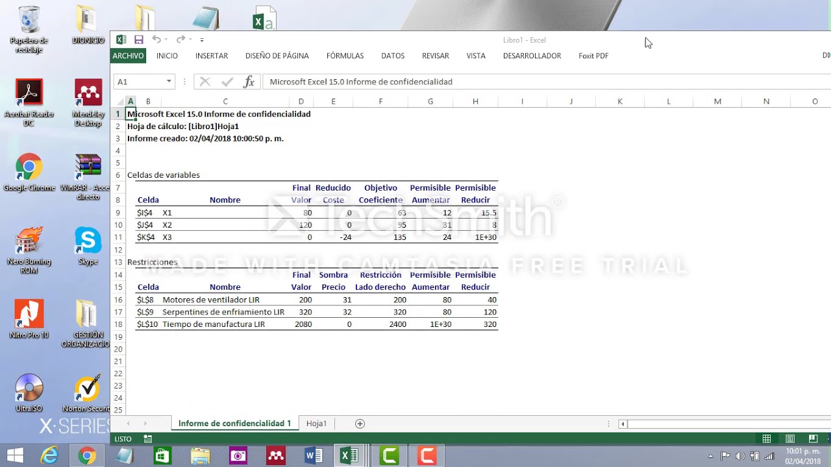Click the horizontal scrollbar left arrow
The height and width of the screenshot is (467, 831).
coord(623,424)
